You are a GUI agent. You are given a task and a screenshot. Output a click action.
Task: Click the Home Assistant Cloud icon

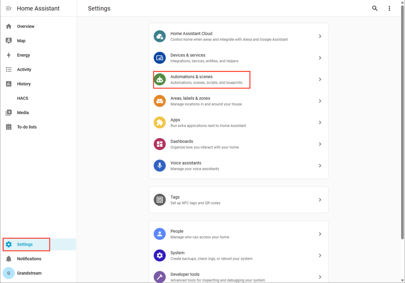(160, 36)
